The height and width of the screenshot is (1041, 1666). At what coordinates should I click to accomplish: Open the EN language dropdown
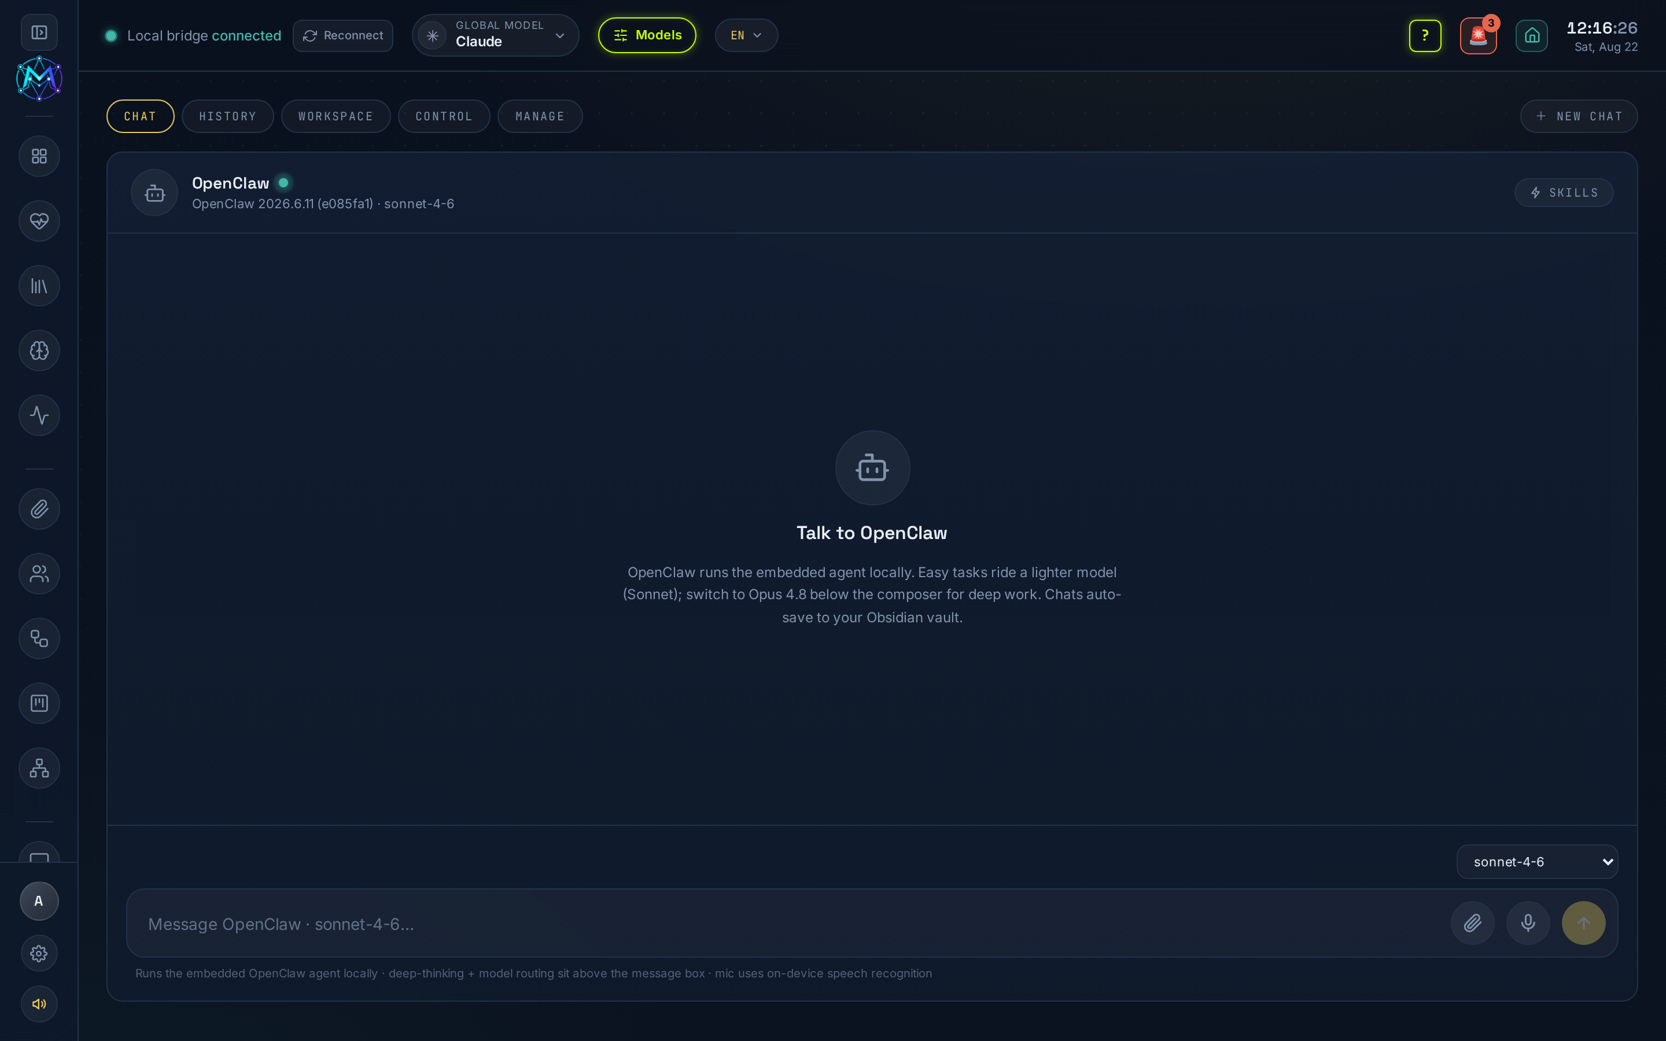click(x=746, y=35)
